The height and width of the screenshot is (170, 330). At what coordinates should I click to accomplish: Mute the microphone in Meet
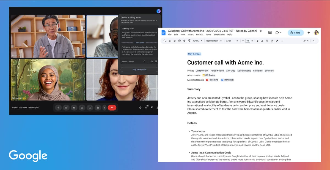(x=58, y=108)
